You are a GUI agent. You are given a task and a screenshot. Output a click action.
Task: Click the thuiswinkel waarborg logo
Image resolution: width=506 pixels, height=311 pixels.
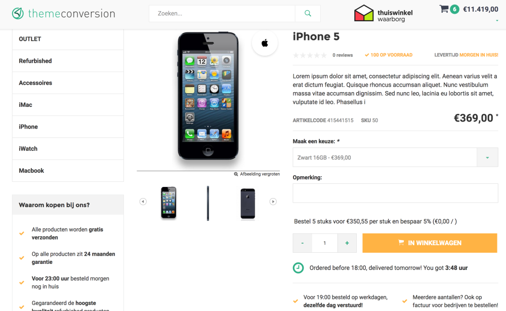point(384,14)
